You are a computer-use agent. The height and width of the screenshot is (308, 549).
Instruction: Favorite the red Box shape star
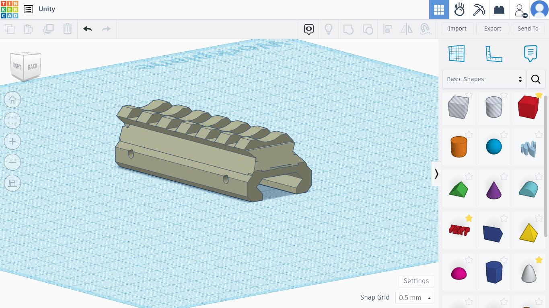[x=539, y=96]
